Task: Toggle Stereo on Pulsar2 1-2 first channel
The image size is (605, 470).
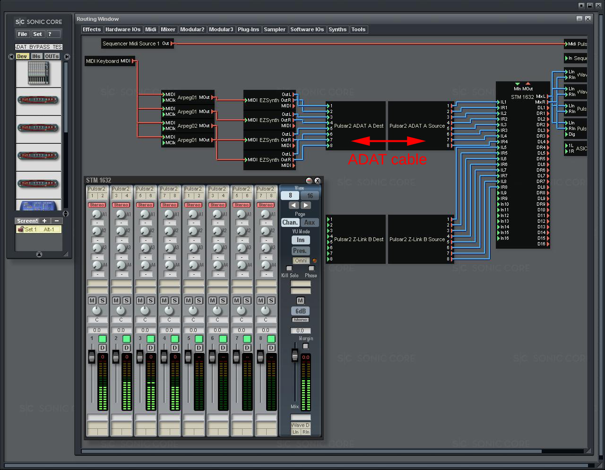Action: (x=97, y=205)
